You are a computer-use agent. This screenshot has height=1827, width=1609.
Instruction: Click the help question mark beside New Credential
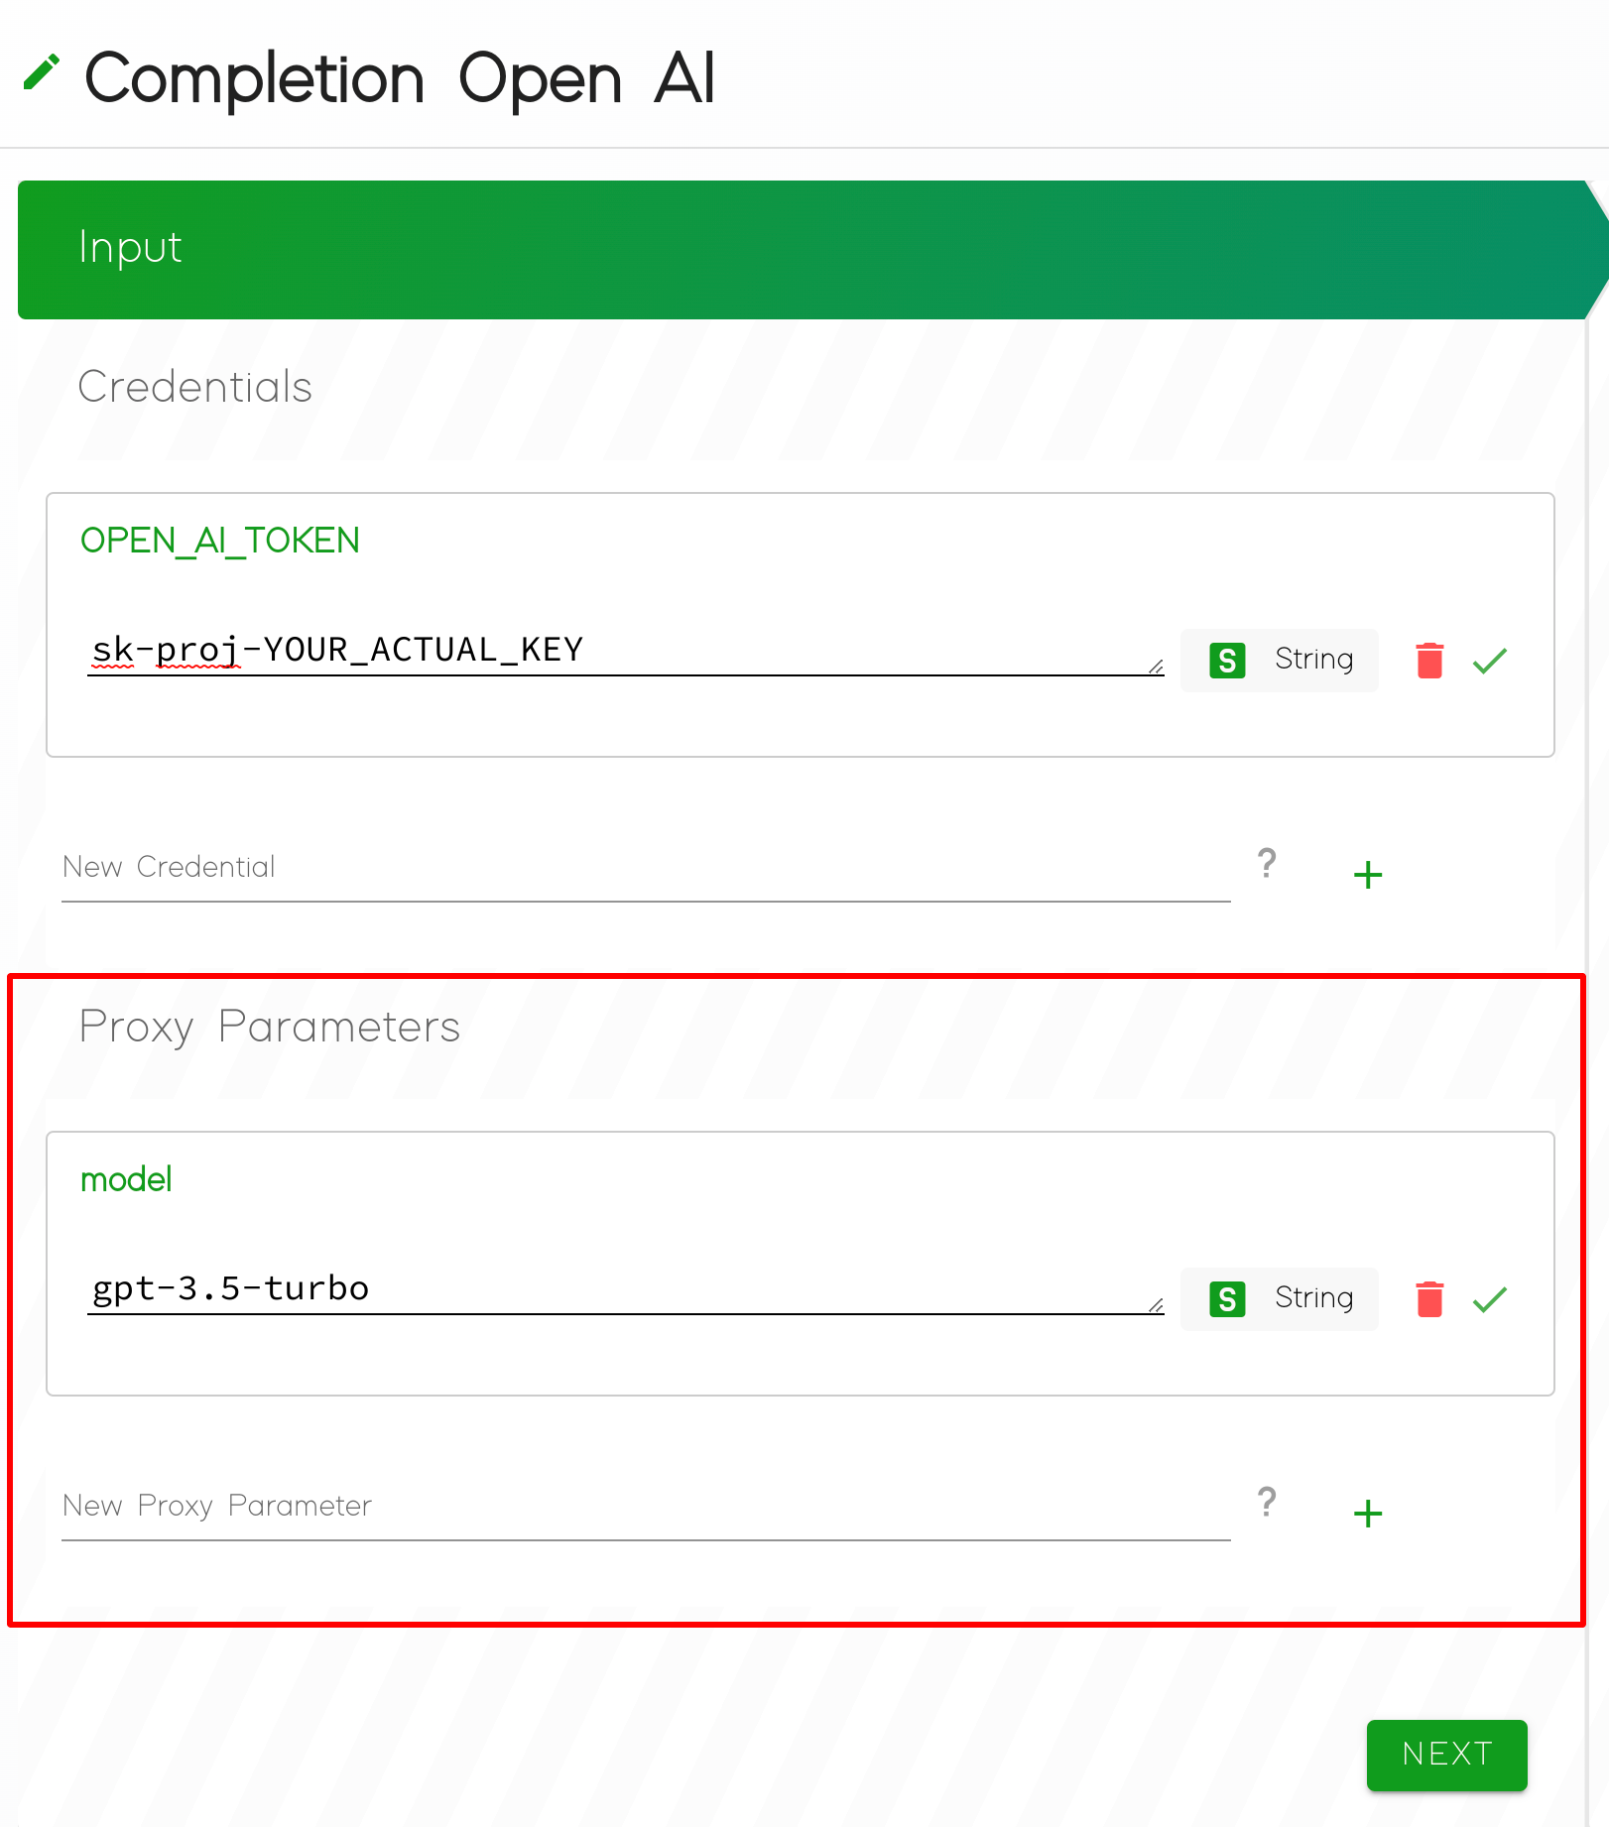pos(1267,864)
